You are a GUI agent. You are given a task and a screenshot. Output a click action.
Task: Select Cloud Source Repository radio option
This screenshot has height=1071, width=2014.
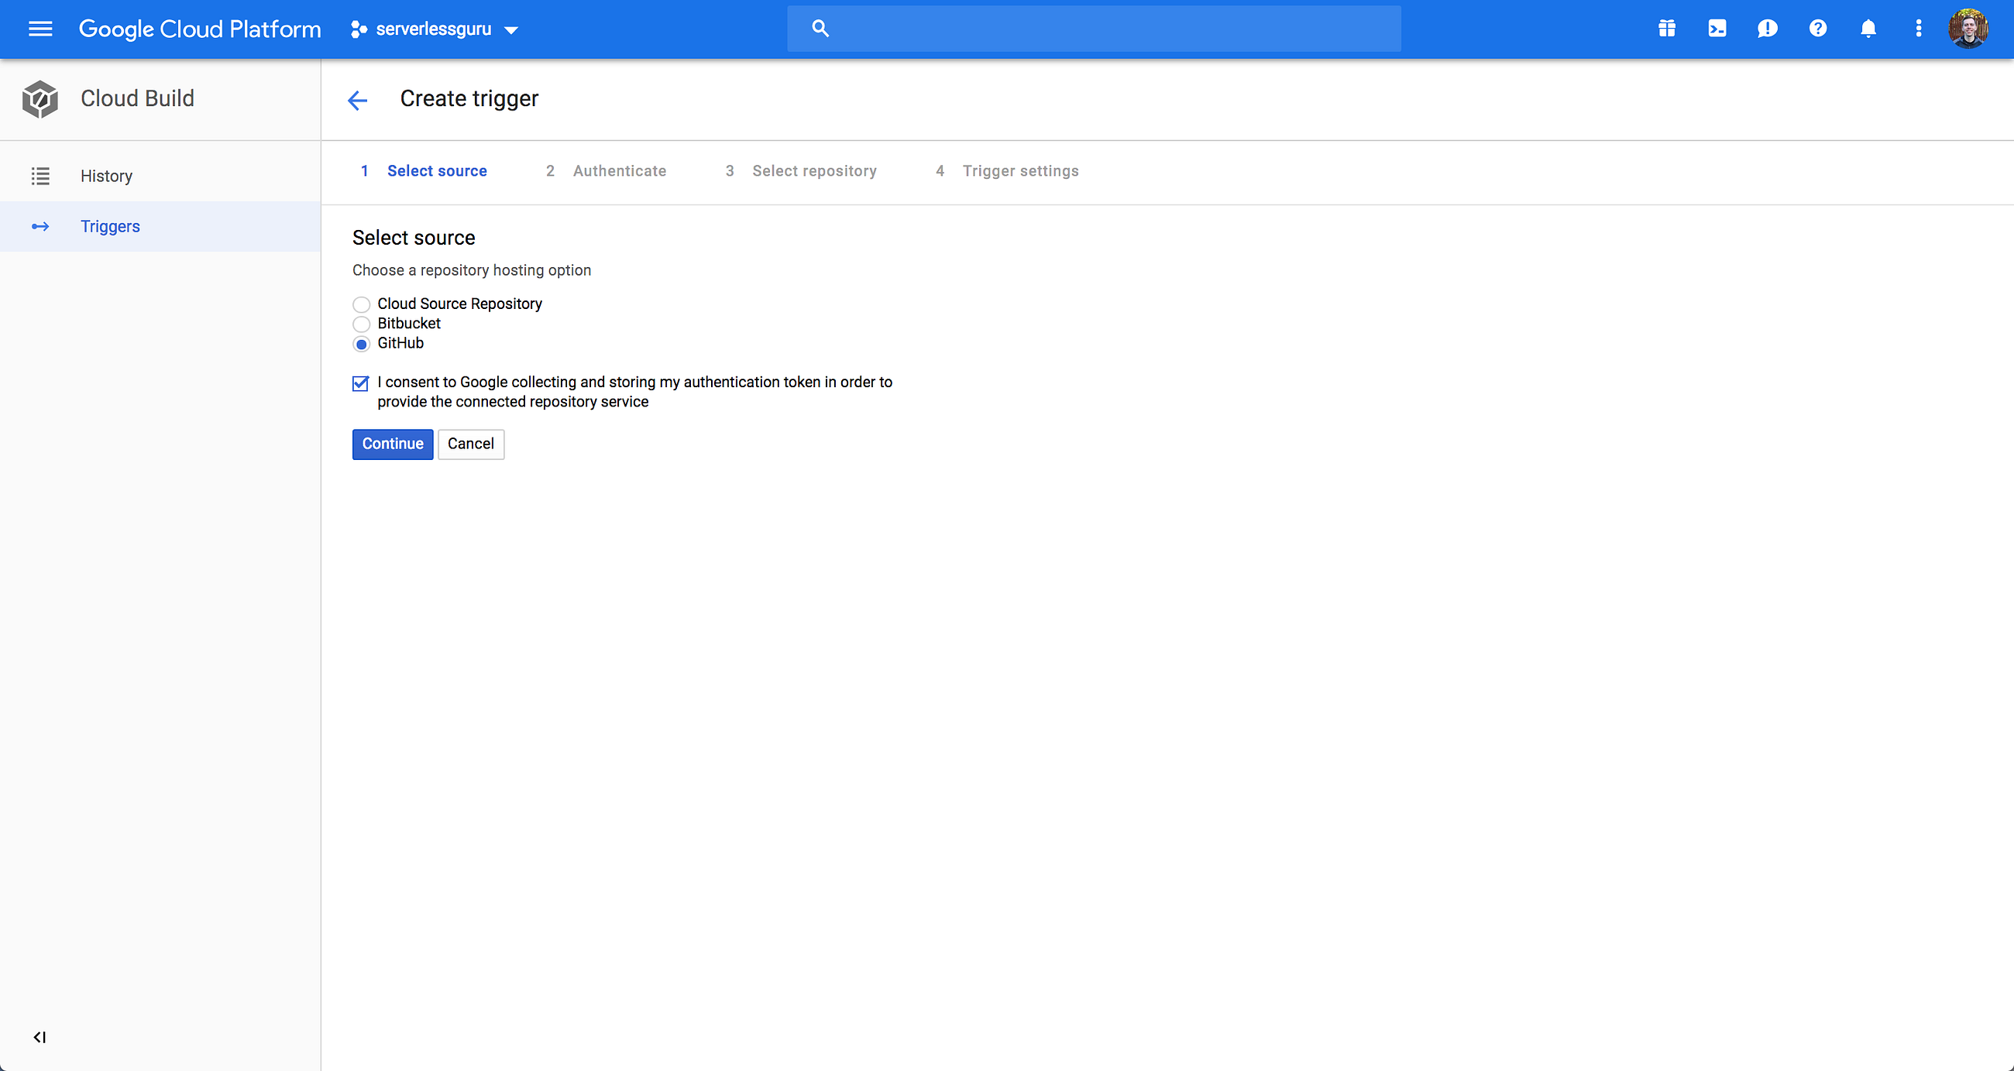pos(361,304)
